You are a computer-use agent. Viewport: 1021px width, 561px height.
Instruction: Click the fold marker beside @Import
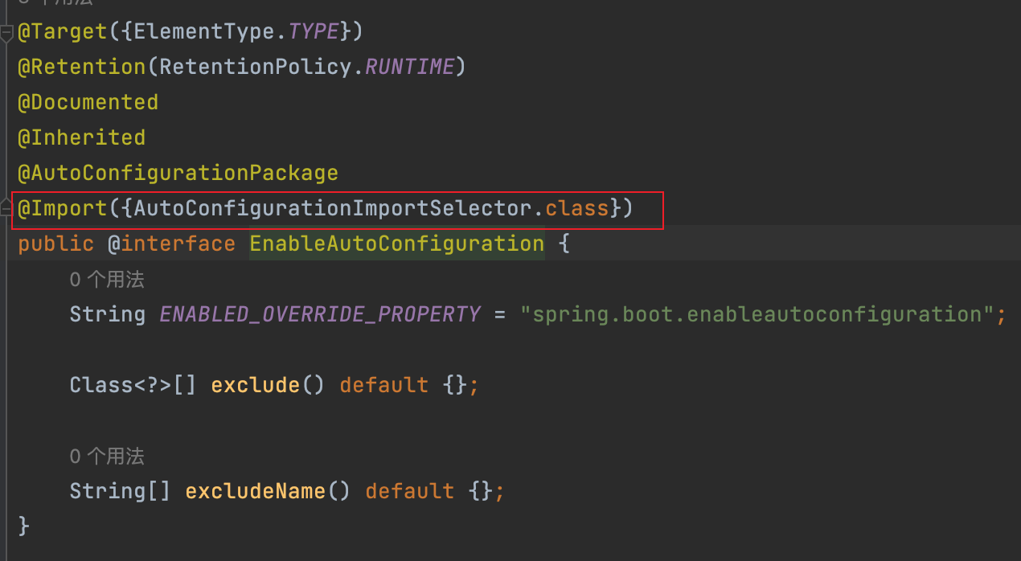coord(7,209)
